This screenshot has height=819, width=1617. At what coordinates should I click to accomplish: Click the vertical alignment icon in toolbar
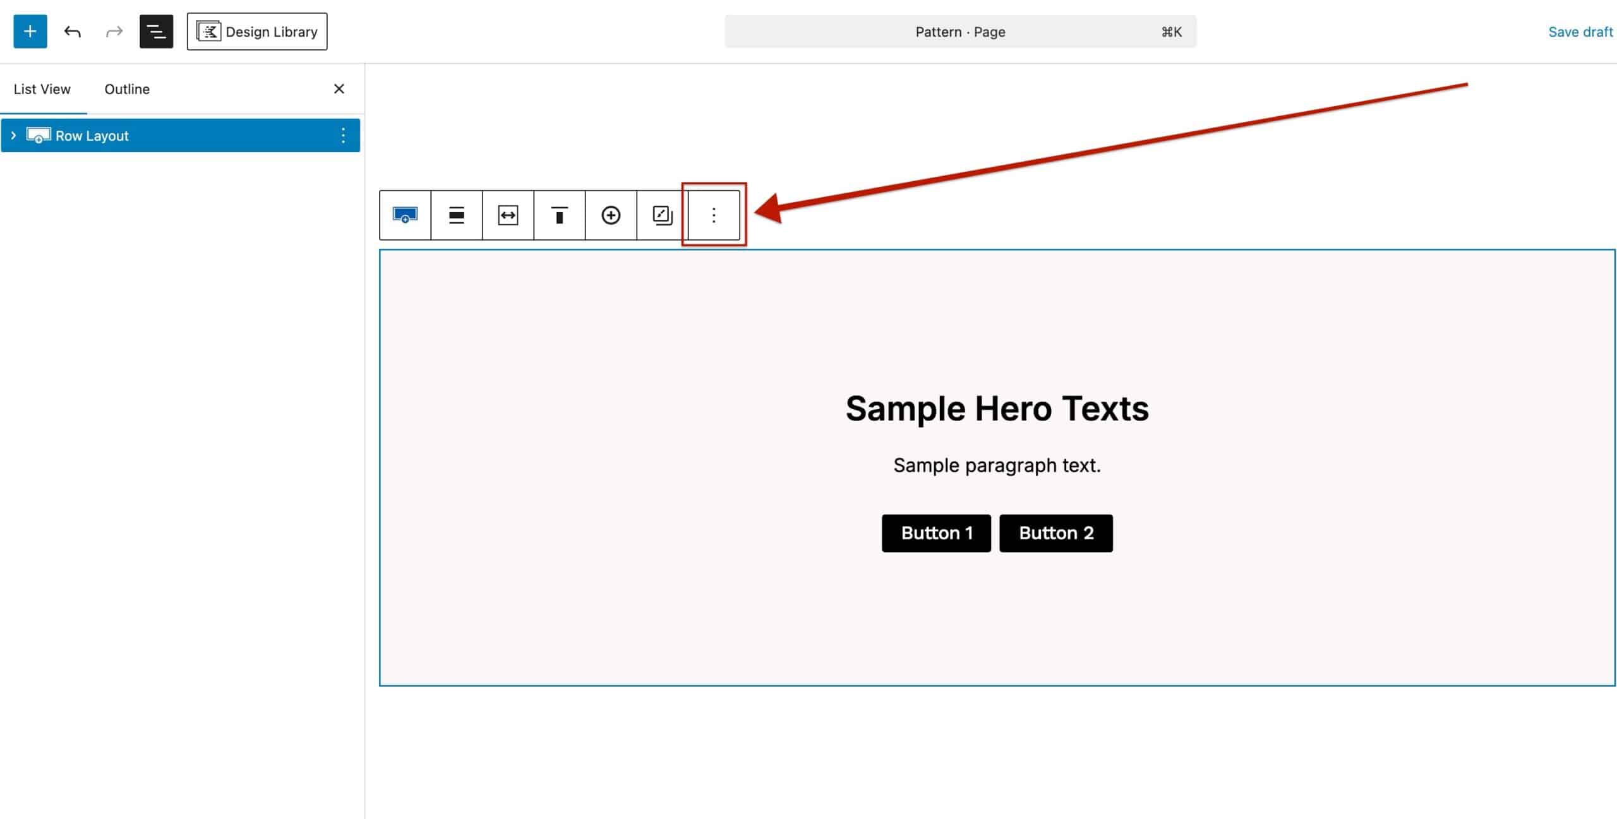(559, 215)
